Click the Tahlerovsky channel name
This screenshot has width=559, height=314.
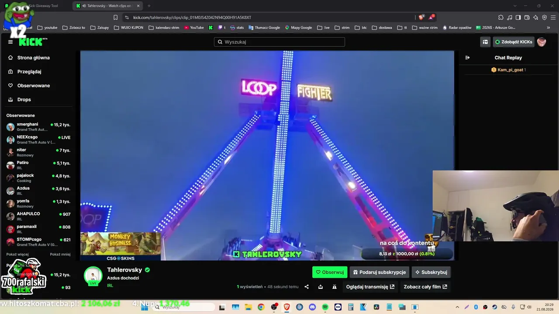(124, 270)
